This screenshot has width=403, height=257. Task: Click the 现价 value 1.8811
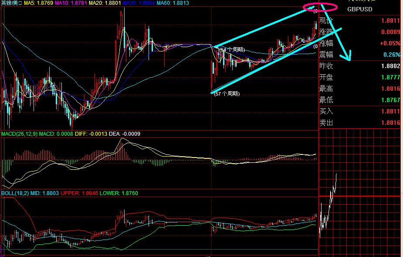(391, 21)
